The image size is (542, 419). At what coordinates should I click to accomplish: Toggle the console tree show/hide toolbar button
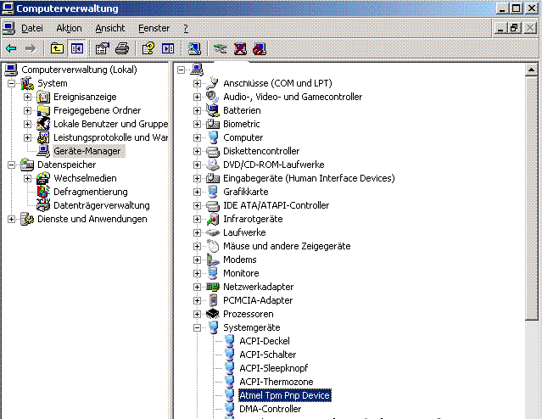pos(76,48)
